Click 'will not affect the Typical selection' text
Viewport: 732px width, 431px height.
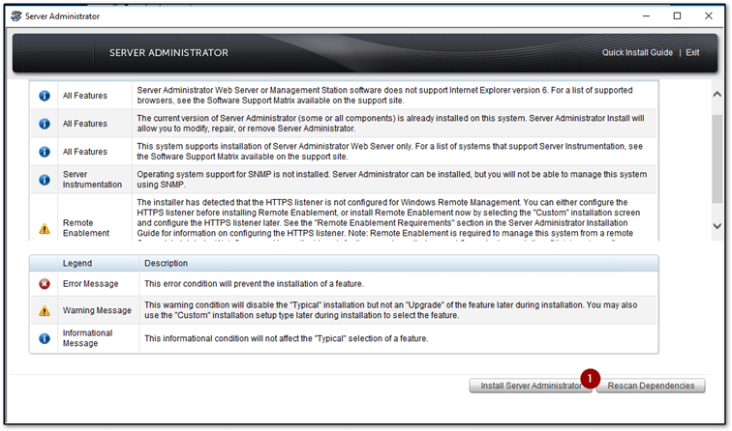click(x=287, y=338)
